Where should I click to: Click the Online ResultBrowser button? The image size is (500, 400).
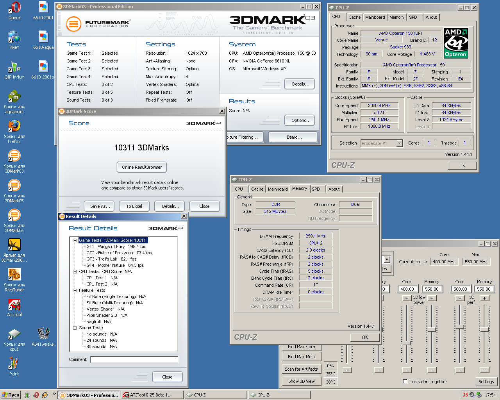pos(142,167)
